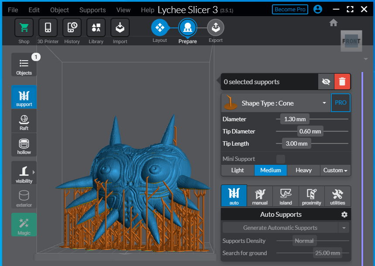Select the auto supports mode

(x=234, y=195)
